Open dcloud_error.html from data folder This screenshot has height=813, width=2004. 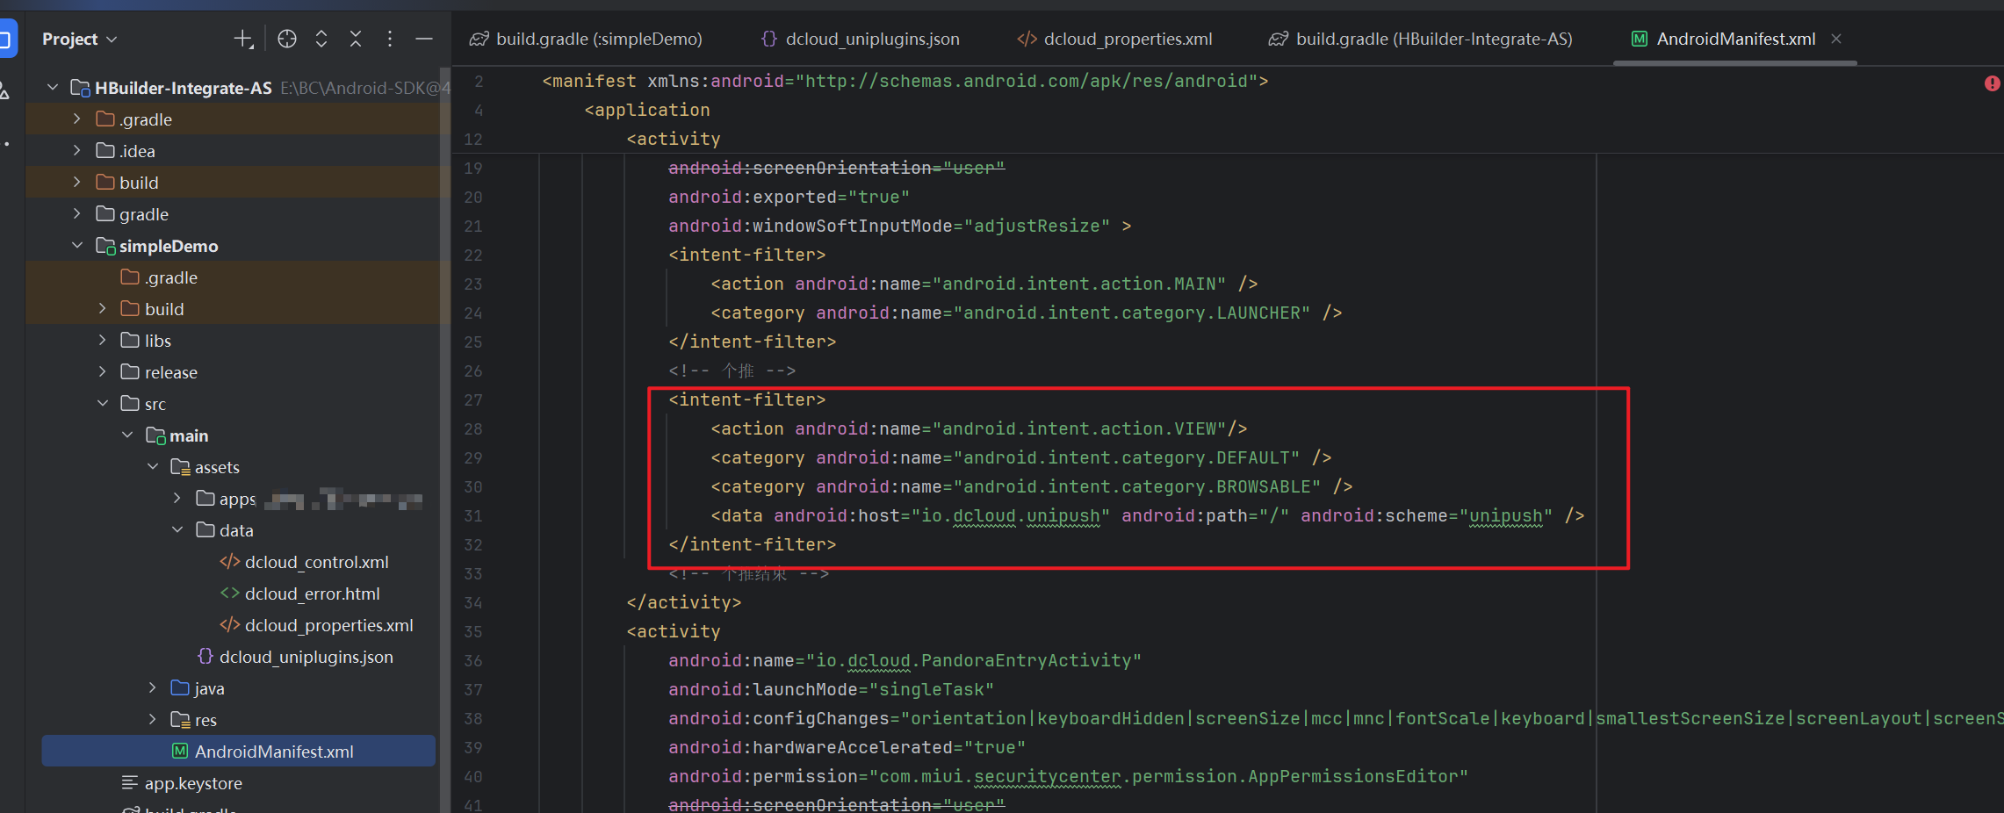click(x=312, y=594)
